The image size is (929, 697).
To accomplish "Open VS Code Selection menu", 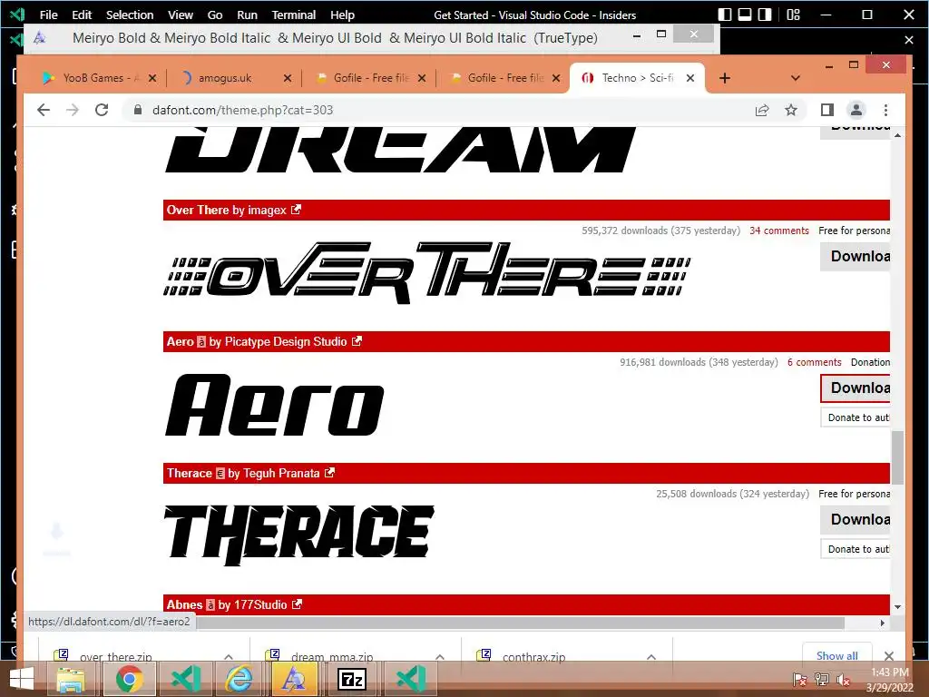I will click(130, 15).
